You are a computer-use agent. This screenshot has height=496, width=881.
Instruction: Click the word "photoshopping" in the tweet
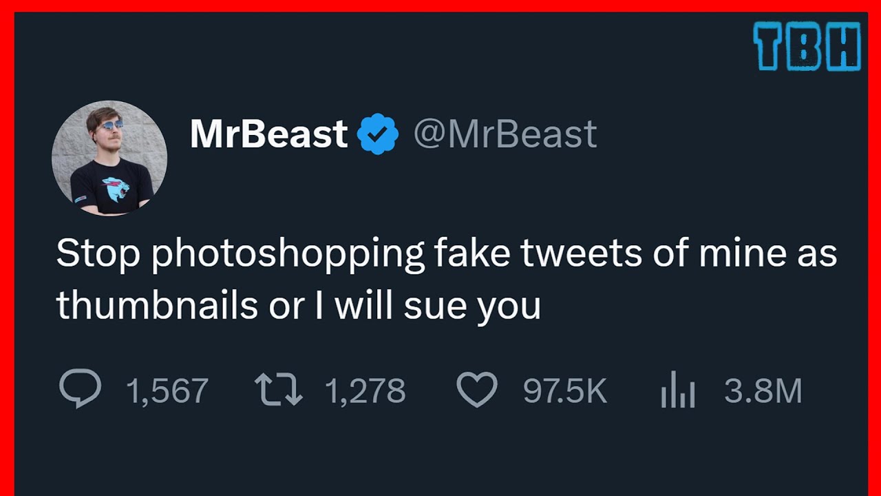[x=288, y=254]
